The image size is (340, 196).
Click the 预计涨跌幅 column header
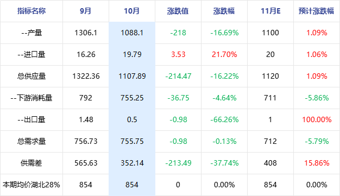317,11
